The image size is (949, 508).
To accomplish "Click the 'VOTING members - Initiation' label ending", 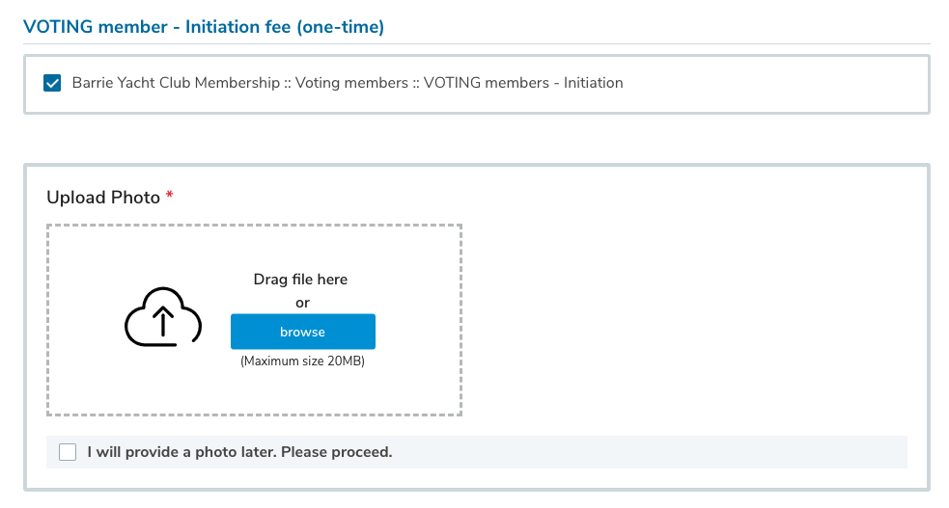I will coord(523,83).
